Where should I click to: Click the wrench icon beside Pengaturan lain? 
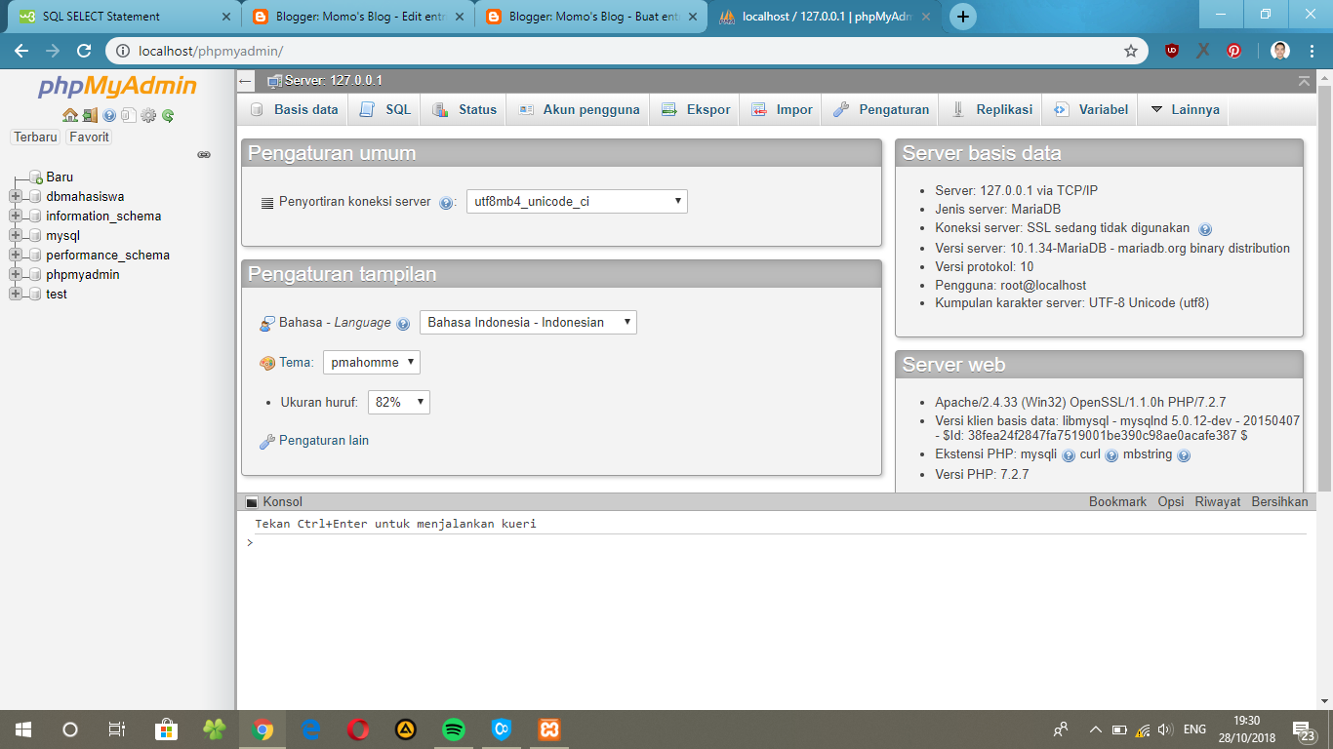267,440
